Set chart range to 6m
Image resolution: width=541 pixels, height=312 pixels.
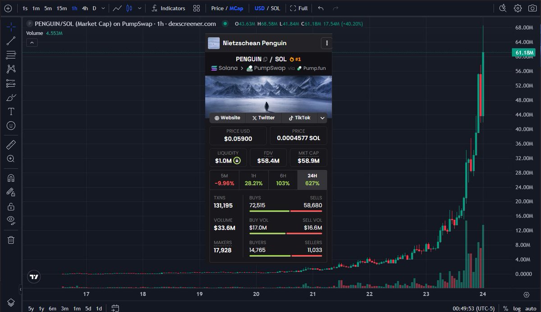point(53,308)
